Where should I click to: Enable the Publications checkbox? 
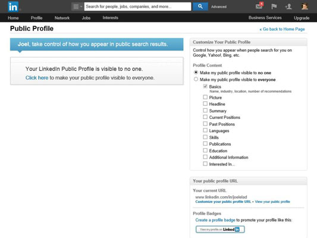[x=205, y=143]
